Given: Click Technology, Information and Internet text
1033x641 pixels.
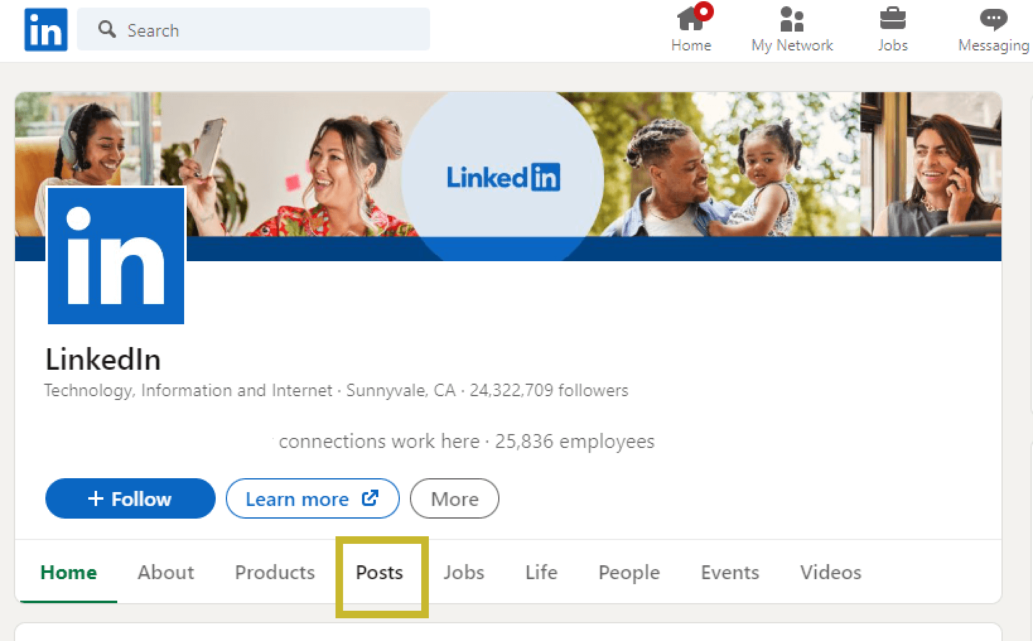Looking at the screenshot, I should [188, 391].
